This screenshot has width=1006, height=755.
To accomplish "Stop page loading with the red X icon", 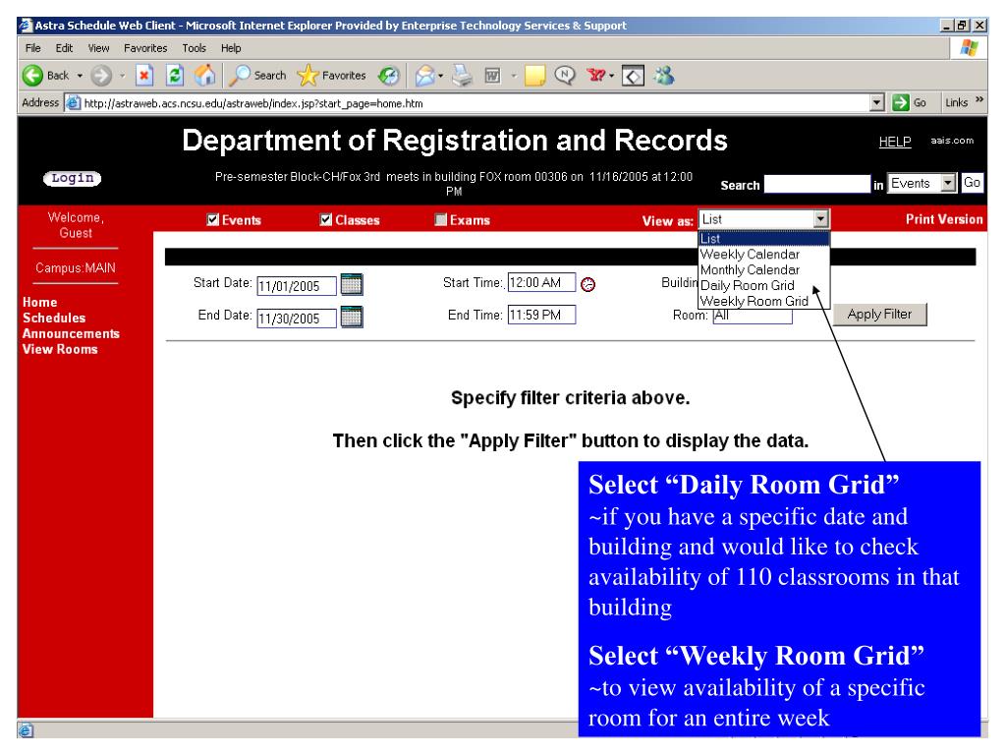I will pos(144,76).
